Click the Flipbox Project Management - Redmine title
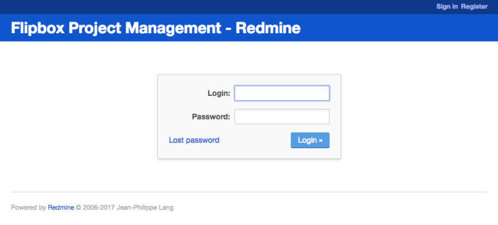498x225 pixels. (x=156, y=28)
